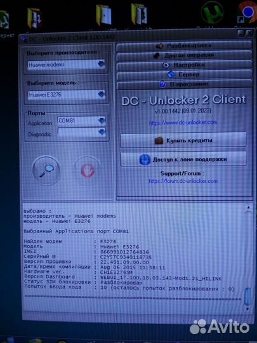
Task: Click the compile date Aug 06 2015
Action: pyautogui.click(x=118, y=267)
